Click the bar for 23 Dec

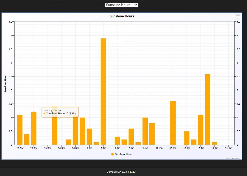point(27,139)
